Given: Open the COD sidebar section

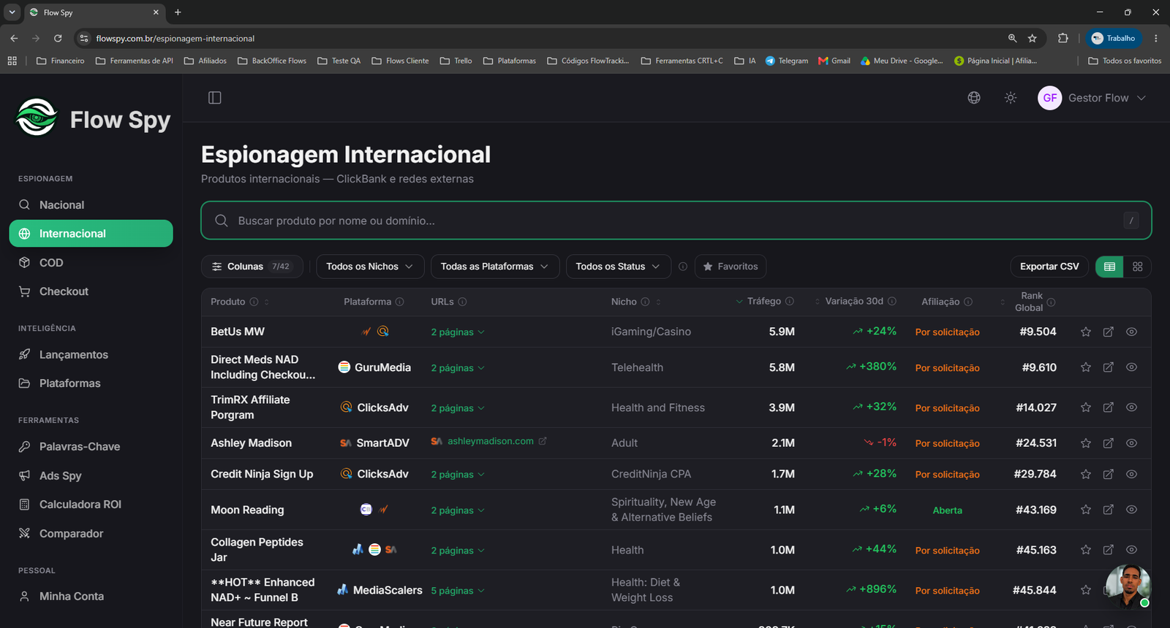Looking at the screenshot, I should (91, 263).
